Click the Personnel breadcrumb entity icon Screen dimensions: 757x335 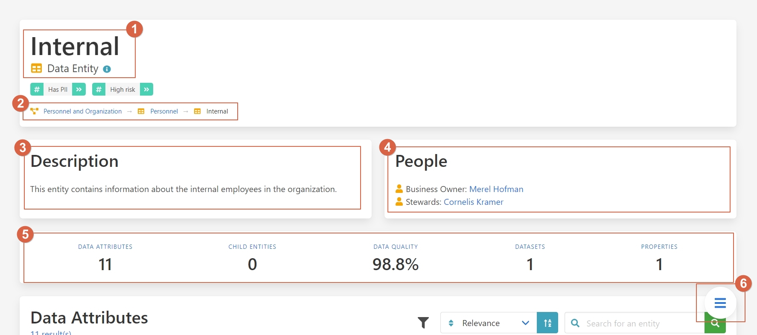click(x=141, y=111)
